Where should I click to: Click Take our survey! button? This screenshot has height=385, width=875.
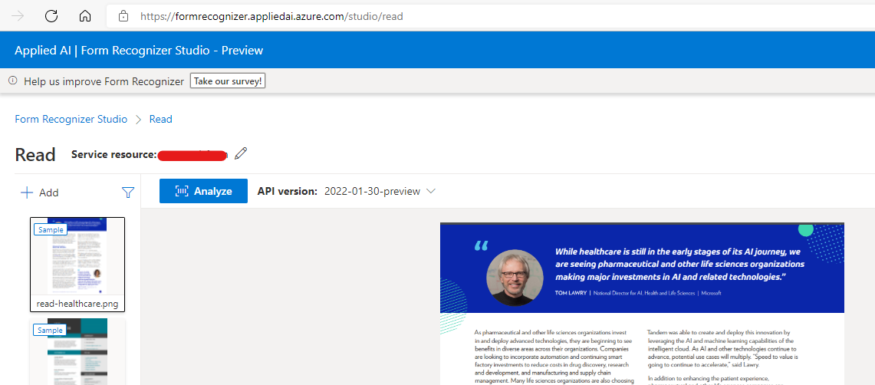228,81
